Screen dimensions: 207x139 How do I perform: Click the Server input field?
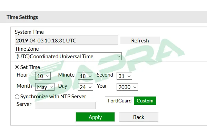65,105
